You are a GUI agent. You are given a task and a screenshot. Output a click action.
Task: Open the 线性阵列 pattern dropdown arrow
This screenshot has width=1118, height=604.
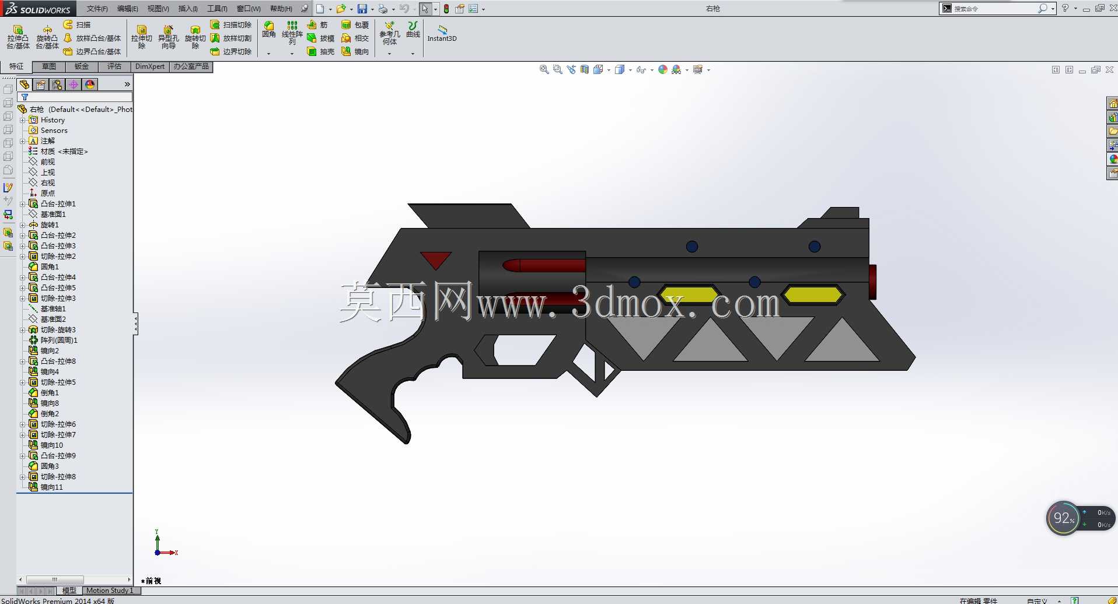coord(292,54)
